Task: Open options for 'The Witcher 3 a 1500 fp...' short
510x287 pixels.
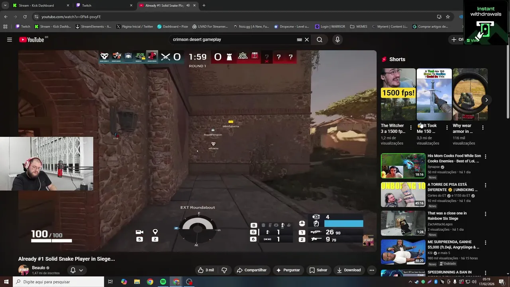Action: pyautogui.click(x=411, y=128)
